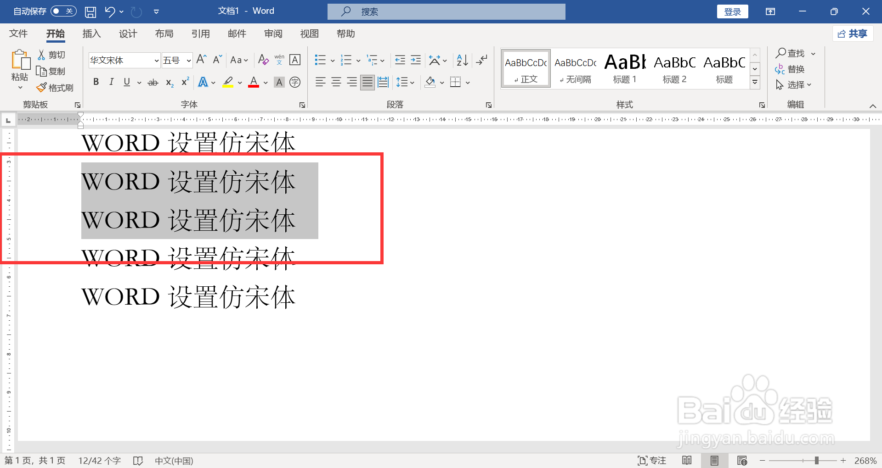Image resolution: width=882 pixels, height=468 pixels.
Task: Click the Cut scissors button
Action: tap(51, 55)
